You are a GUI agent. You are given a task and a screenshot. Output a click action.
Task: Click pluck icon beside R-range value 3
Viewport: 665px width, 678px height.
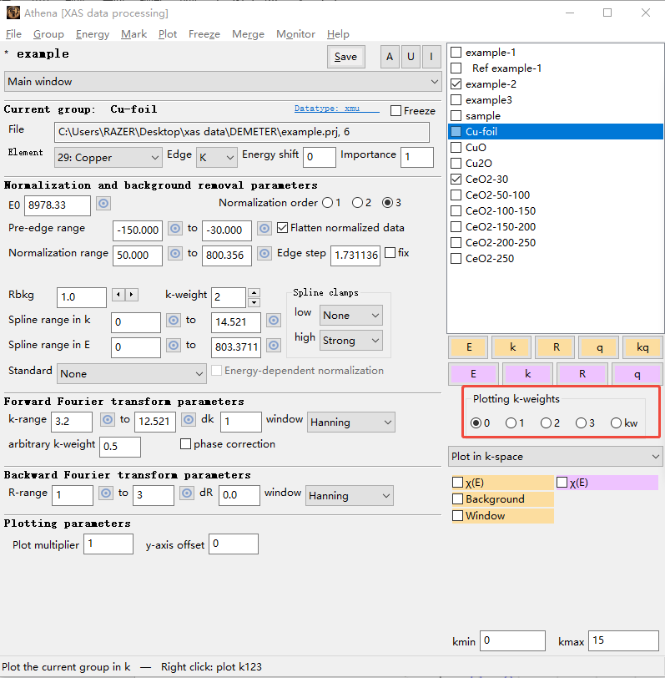tap(187, 493)
